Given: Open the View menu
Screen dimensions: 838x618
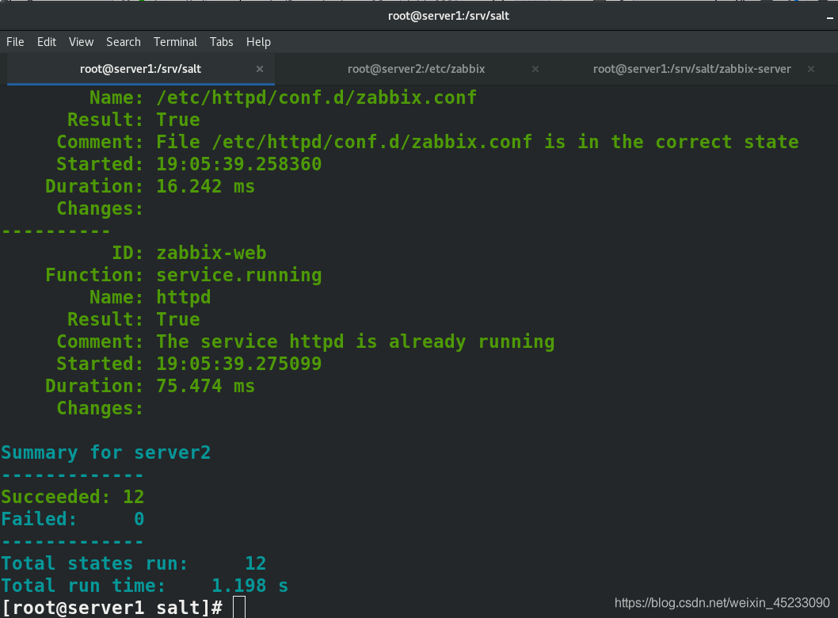Looking at the screenshot, I should (x=81, y=42).
